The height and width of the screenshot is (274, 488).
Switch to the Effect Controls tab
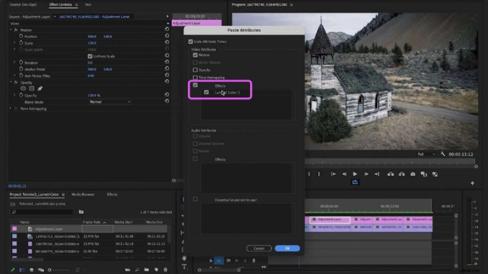coord(60,5)
